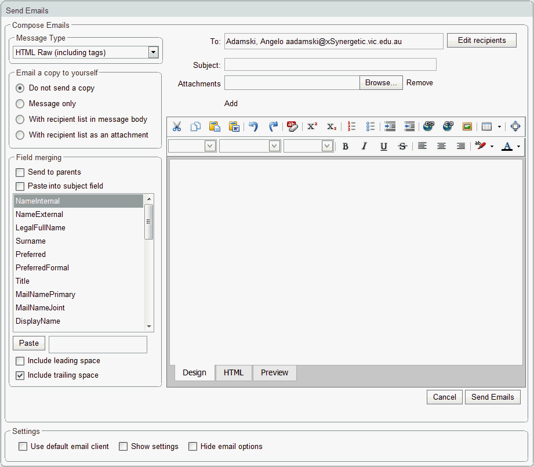534x467 pixels.
Task: Toggle italic formatting
Action: [x=364, y=146]
